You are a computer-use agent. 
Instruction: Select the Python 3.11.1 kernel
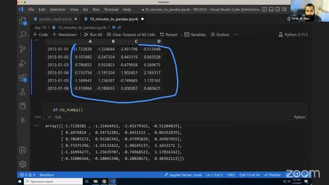click(293, 34)
